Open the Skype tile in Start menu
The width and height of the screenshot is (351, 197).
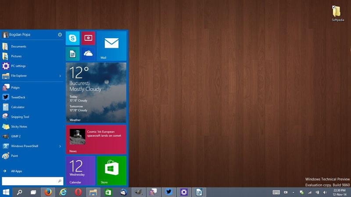(x=72, y=38)
